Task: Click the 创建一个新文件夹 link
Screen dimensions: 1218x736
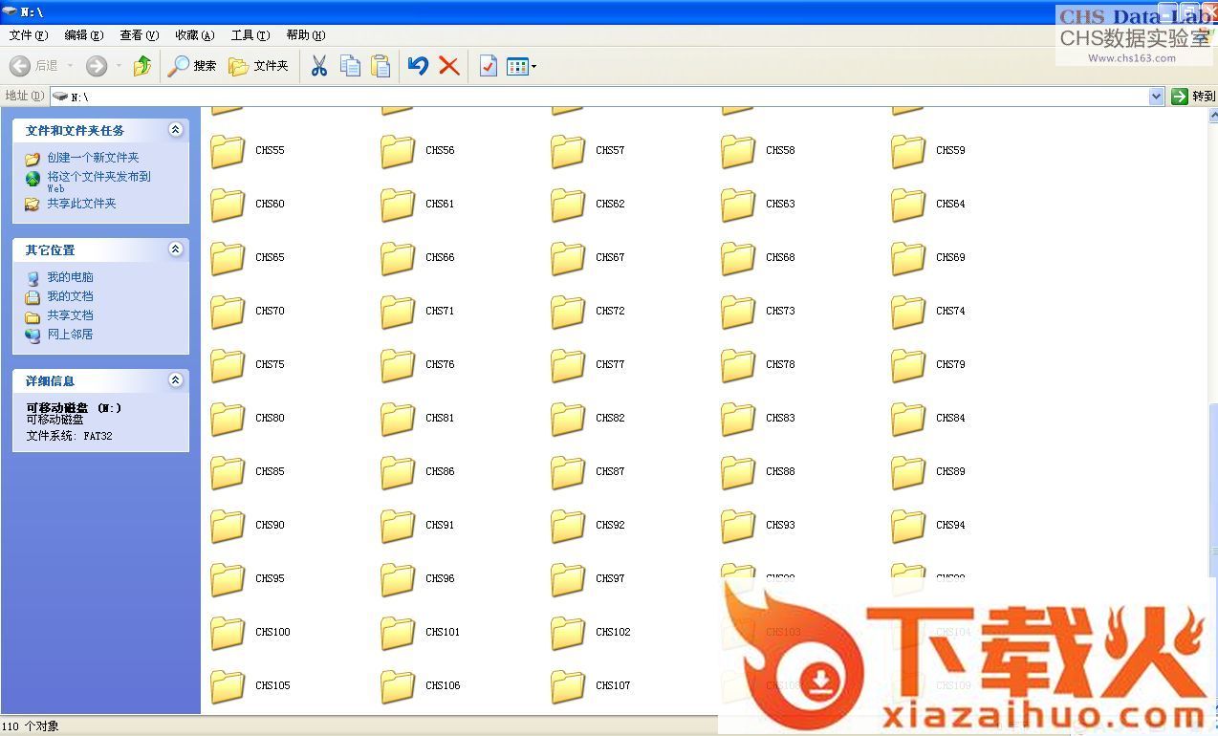Action: (x=93, y=158)
